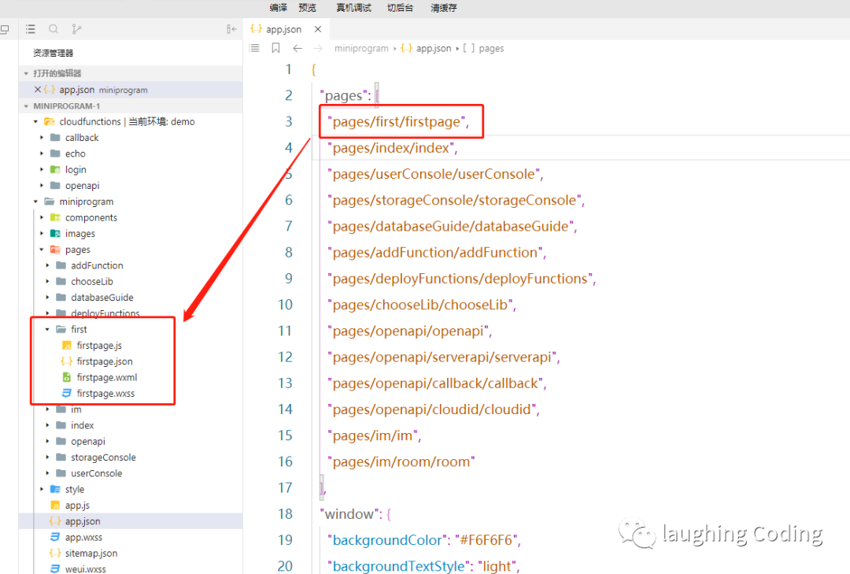Open sitemap.json file

(x=91, y=554)
